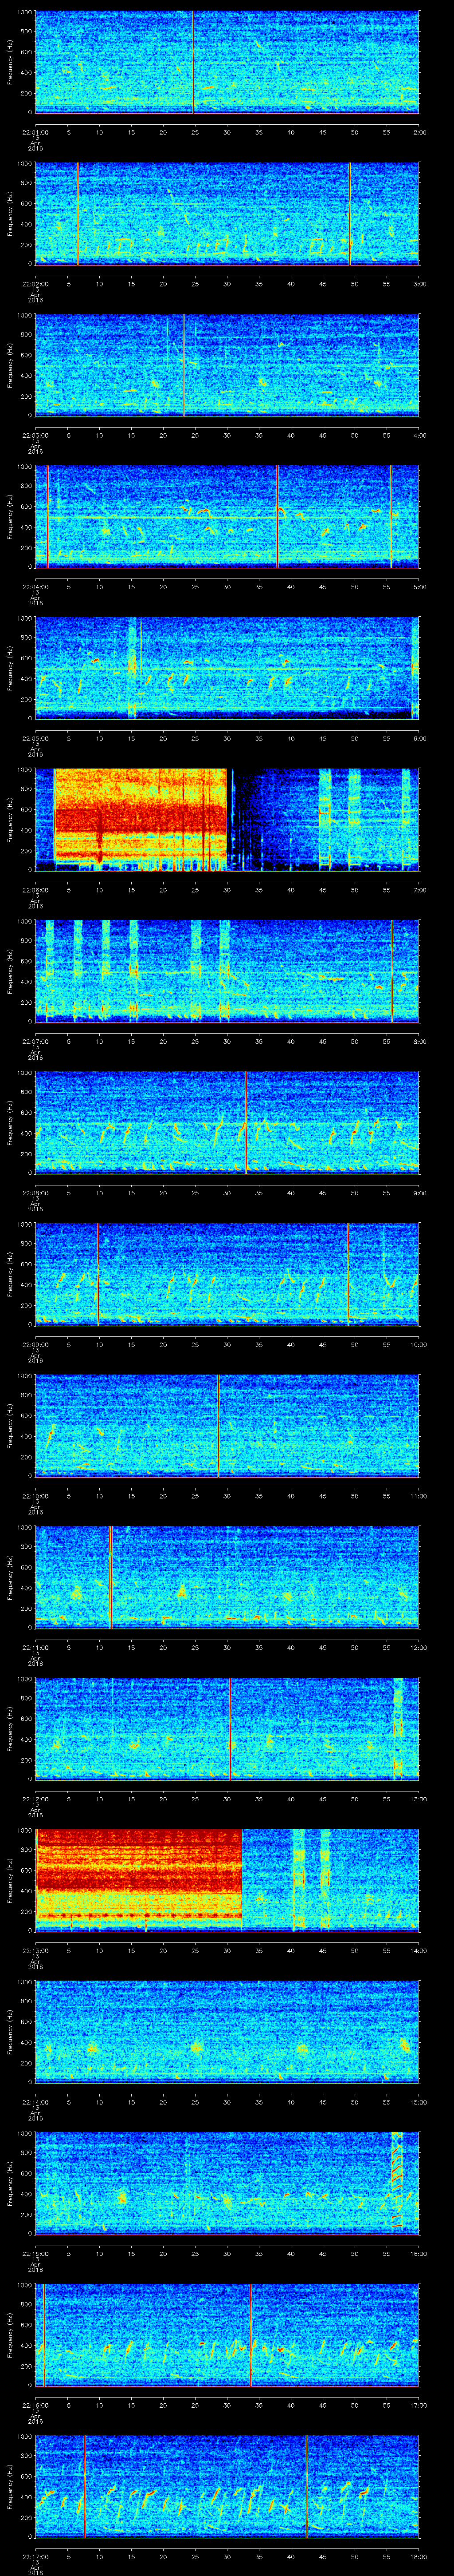The height and width of the screenshot is (2576, 454).
Task: Click the red marker near 49 s in the 22:09:00 spectrogram
Action: pyautogui.click(x=348, y=1274)
